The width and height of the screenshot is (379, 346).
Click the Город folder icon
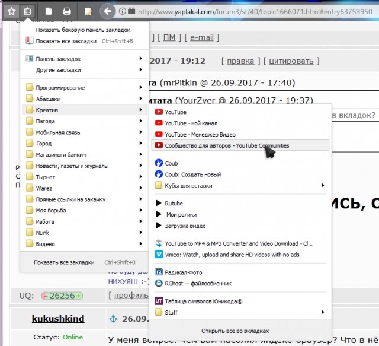tap(30, 143)
